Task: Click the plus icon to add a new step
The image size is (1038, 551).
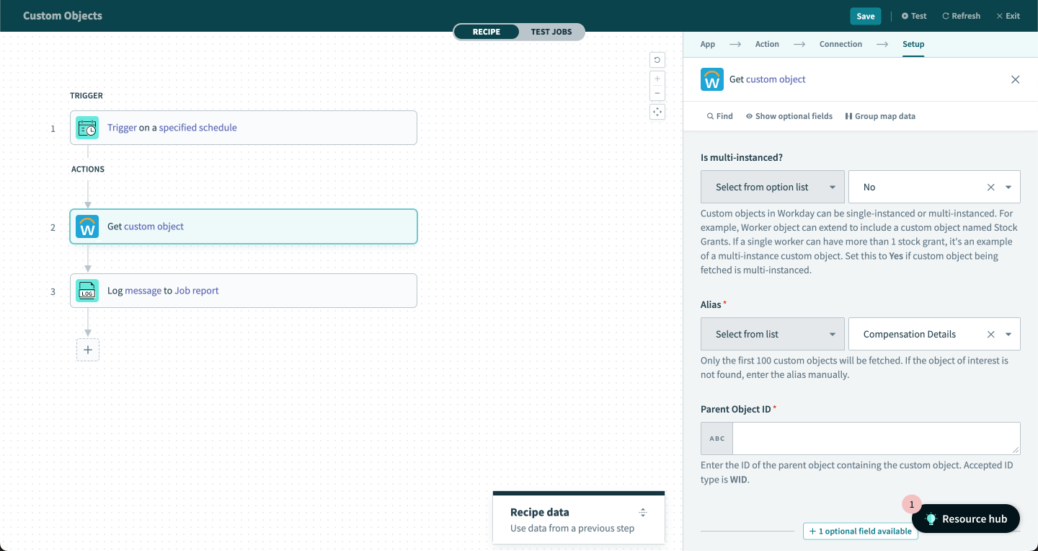Action: (87, 349)
